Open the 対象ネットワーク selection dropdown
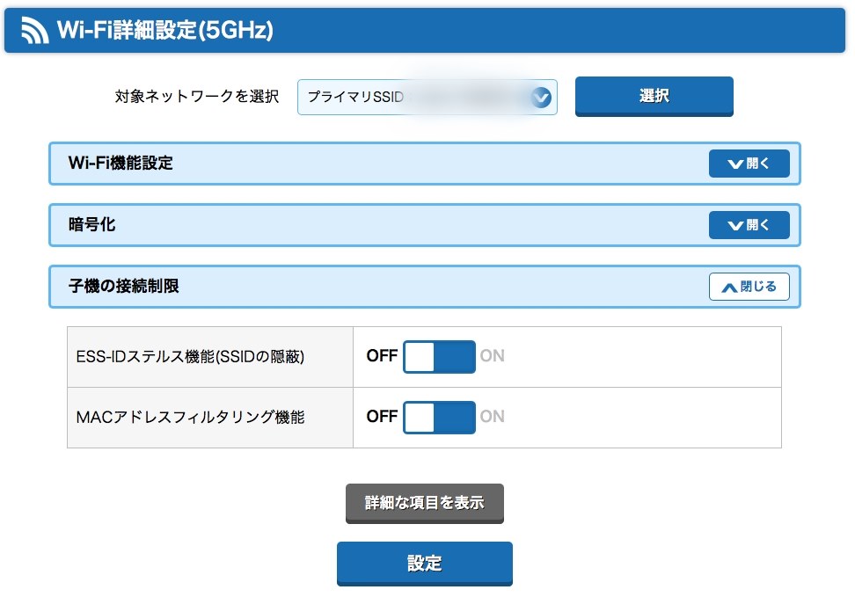The image size is (855, 597). tap(427, 97)
